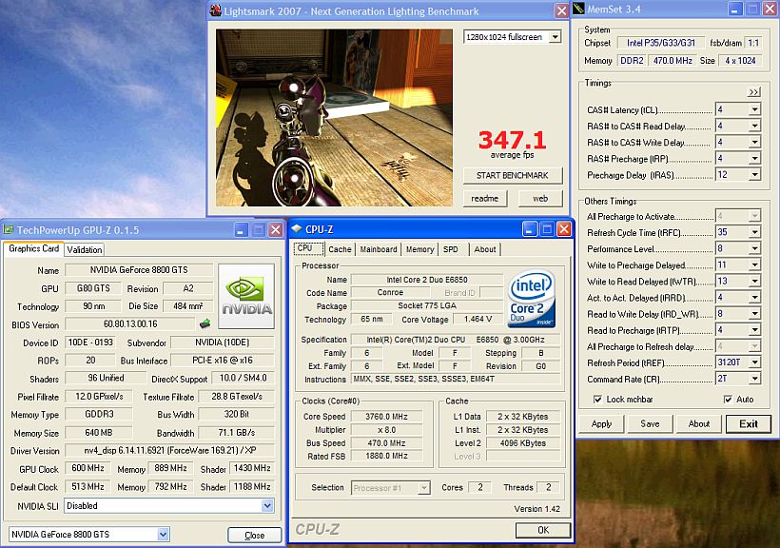
Task: Switch to the SPD tab in CPU-Z
Action: click(451, 249)
